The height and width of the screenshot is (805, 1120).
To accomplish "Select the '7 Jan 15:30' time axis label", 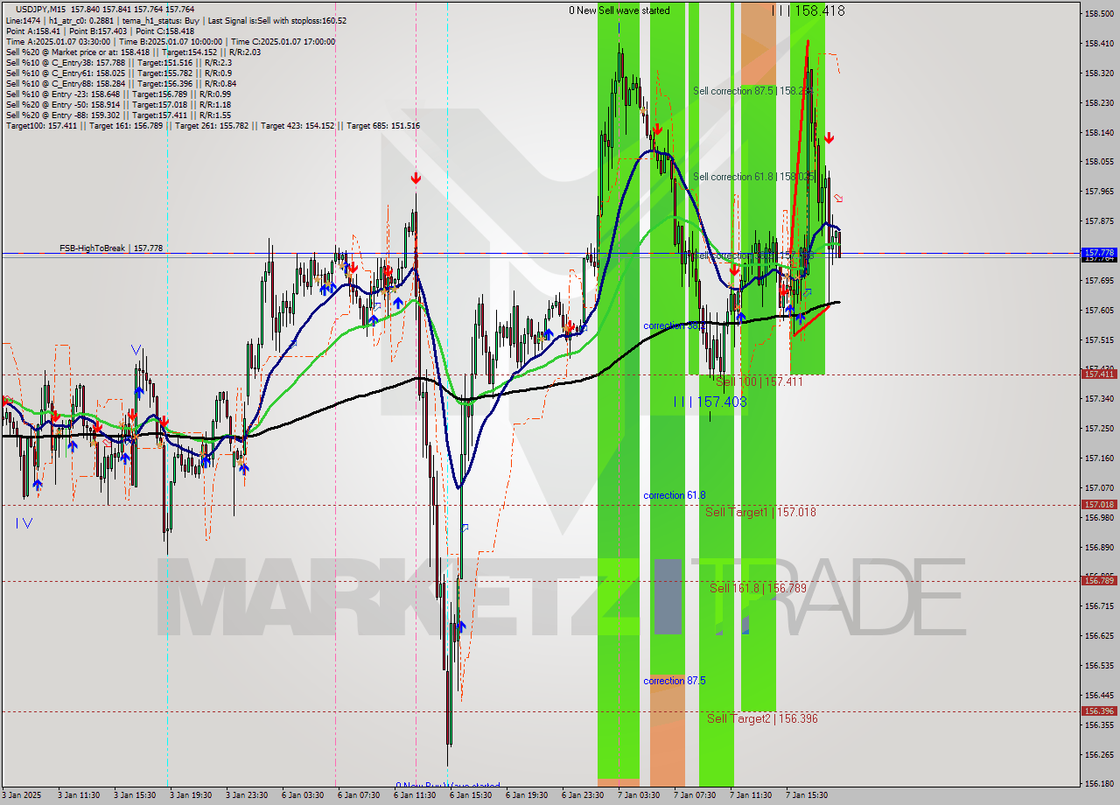I will coord(807,795).
